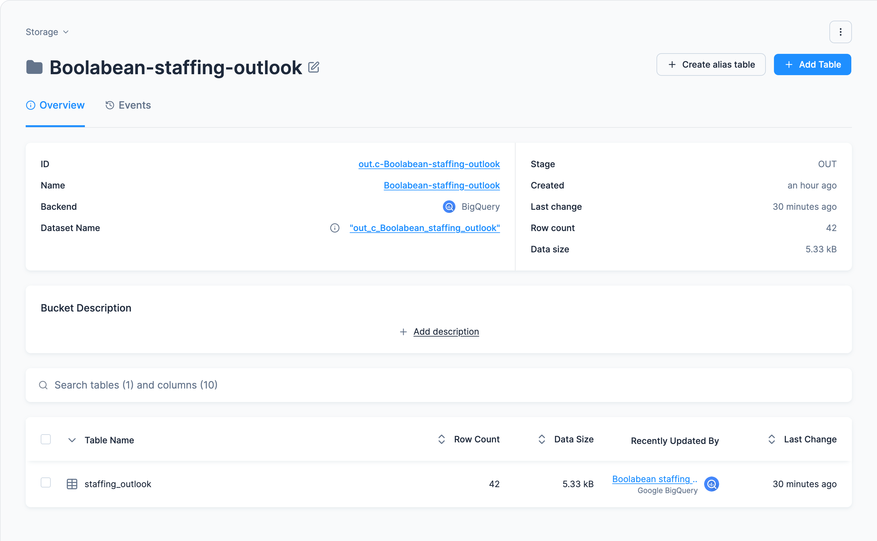Click the search magnifier icon

tap(43, 385)
